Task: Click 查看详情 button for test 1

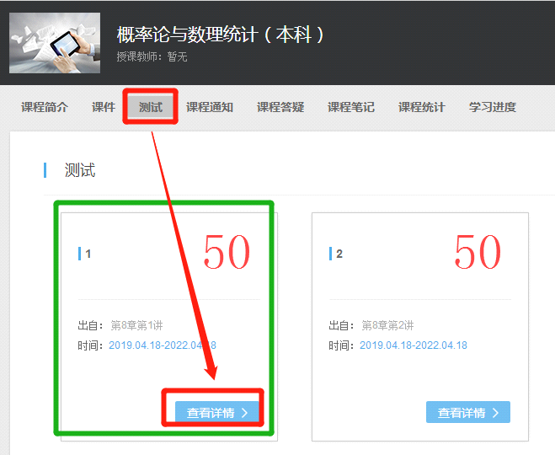Action: tap(217, 412)
